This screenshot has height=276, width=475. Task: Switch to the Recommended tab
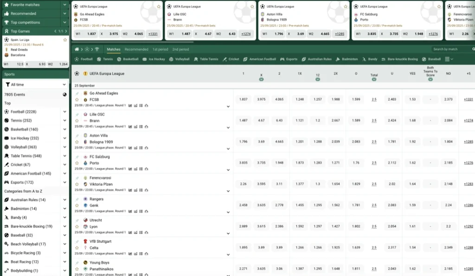tap(135, 49)
